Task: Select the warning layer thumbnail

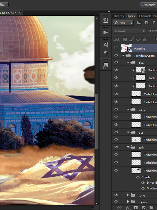Action: click(127, 48)
